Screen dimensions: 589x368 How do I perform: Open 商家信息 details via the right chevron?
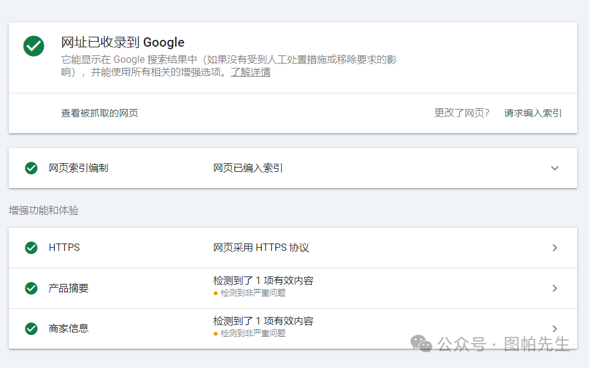pyautogui.click(x=555, y=329)
